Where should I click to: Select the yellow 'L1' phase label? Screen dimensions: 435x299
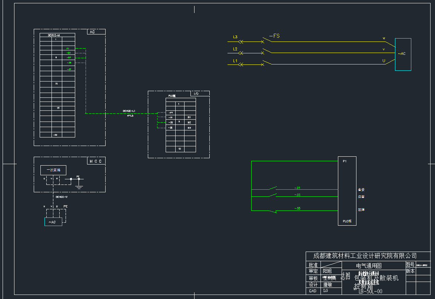(x=235, y=61)
